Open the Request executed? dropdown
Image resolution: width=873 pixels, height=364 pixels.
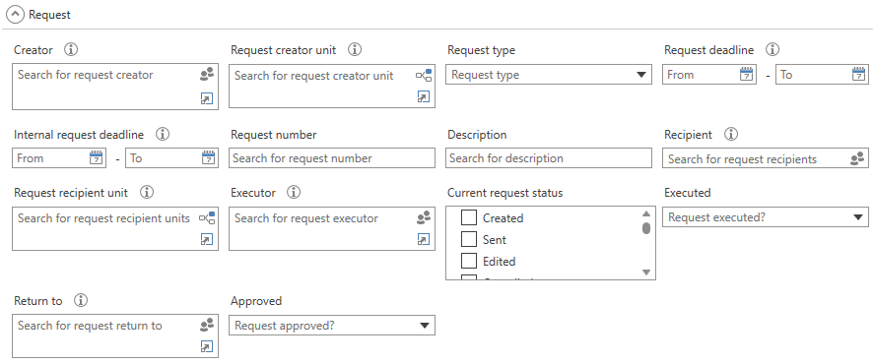[765, 217]
